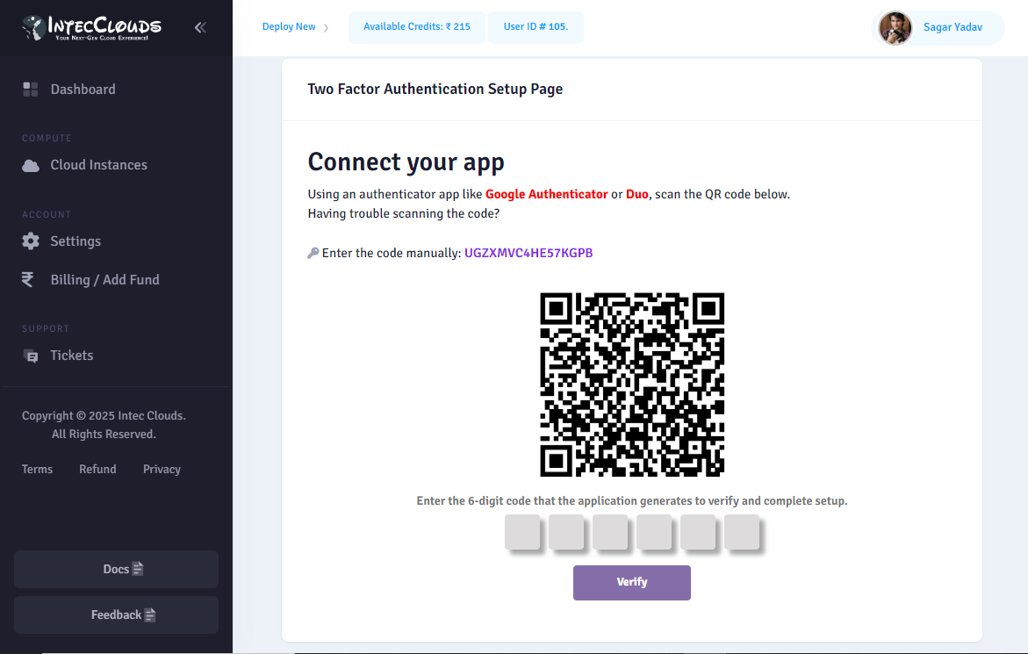This screenshot has width=1028, height=654.
Task: Click the IntecClouds logo
Action: [x=91, y=27]
